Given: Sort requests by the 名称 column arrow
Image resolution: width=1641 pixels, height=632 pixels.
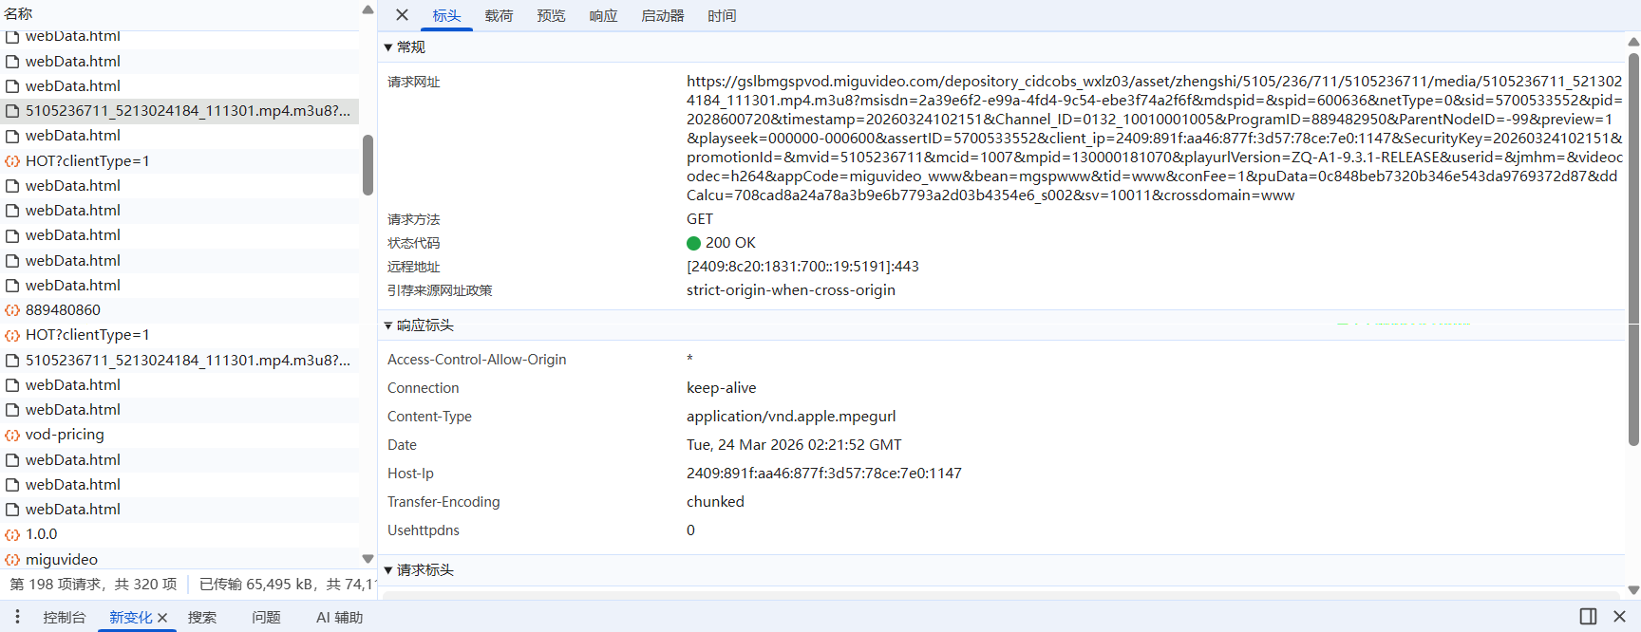Looking at the screenshot, I should pos(368,10).
